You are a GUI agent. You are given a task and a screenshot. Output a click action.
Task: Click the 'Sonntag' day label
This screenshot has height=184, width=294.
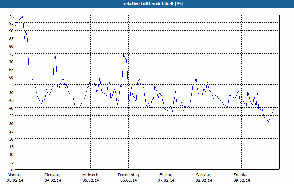pyautogui.click(x=241, y=175)
